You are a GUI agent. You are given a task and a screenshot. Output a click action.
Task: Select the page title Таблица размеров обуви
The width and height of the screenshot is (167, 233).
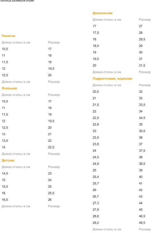(x=17, y=1)
